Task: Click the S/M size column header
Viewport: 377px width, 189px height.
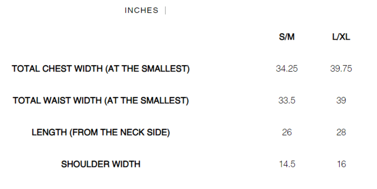Action: click(287, 37)
